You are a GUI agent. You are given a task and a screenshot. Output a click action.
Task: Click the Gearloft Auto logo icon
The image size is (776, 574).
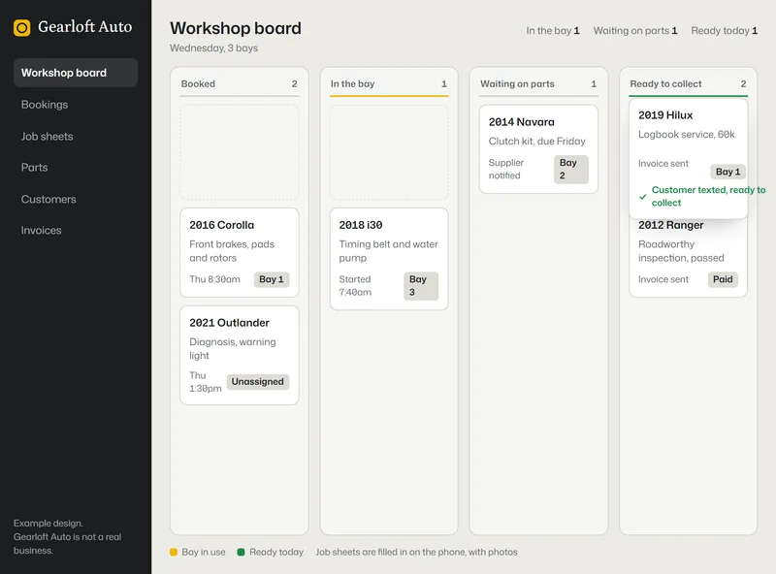point(21,28)
